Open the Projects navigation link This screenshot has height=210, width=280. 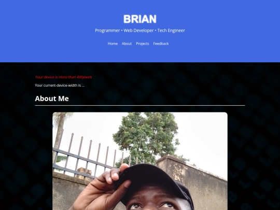click(x=142, y=44)
